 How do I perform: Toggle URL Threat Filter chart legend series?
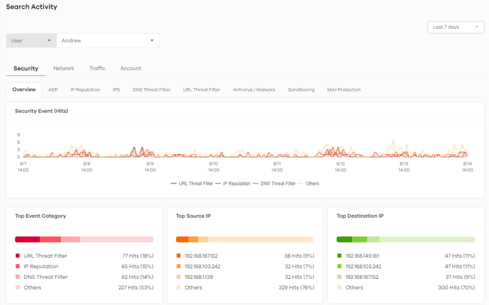point(192,184)
